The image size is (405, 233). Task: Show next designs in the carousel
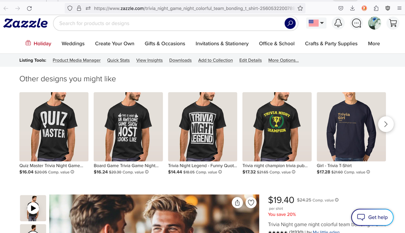[x=386, y=124]
